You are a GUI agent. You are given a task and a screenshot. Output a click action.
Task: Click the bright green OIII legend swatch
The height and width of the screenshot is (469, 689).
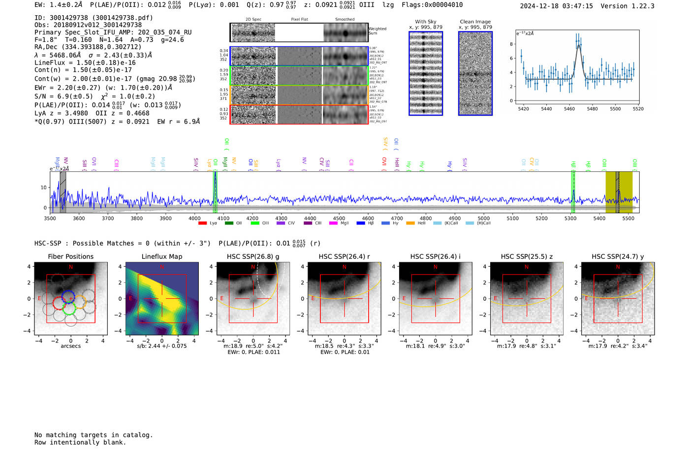(255, 223)
